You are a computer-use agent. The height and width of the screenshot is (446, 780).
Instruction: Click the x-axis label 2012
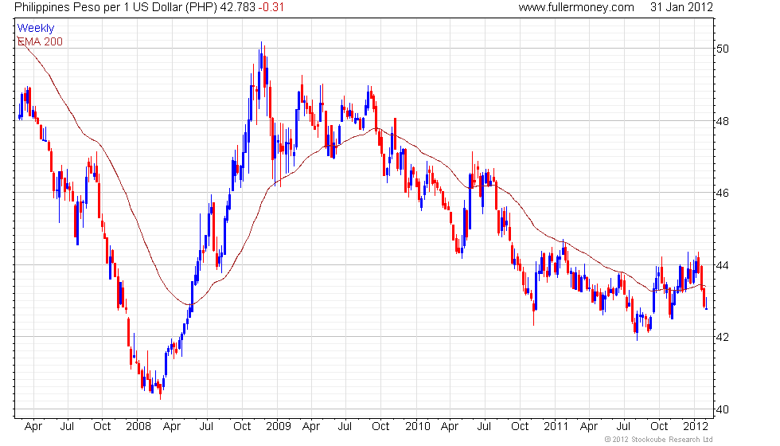[696, 427]
